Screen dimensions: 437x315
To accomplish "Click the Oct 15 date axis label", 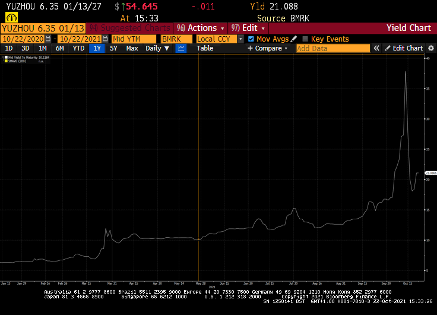I will [407, 283].
